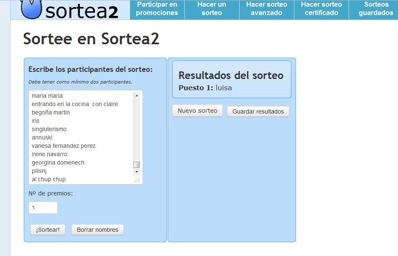The image size is (398, 256).
Task: Click Borrar nombres to clear participants
Action: tap(97, 230)
